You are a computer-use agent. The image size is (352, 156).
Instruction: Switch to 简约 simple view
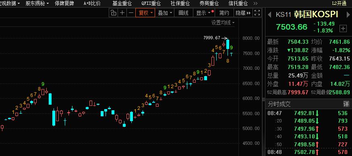point(224,13)
